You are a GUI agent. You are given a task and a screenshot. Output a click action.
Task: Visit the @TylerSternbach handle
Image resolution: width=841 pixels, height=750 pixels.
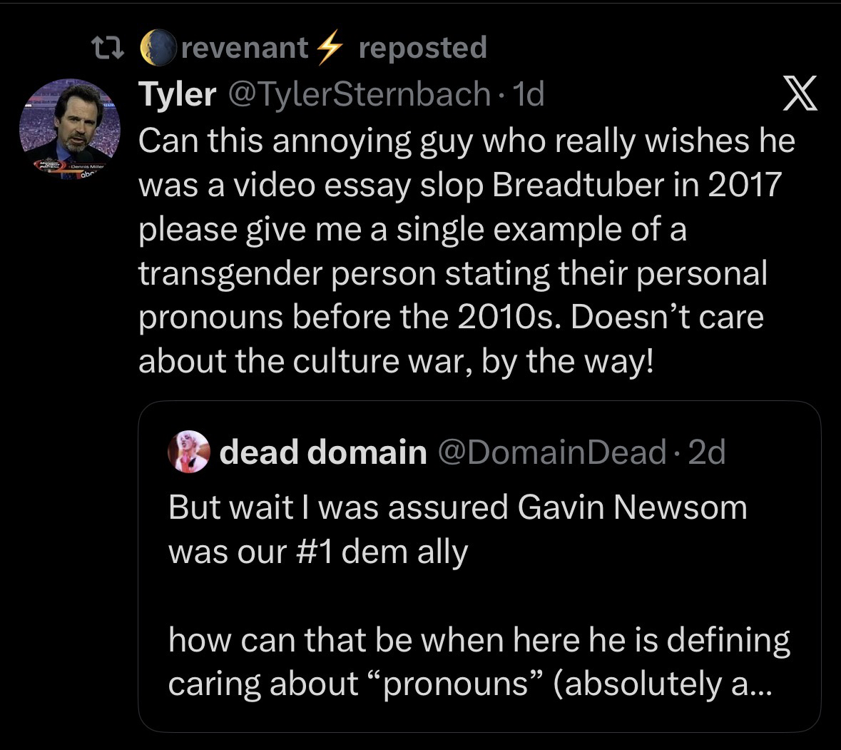[357, 93]
